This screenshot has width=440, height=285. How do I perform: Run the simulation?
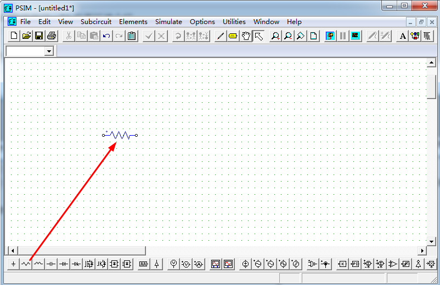[x=330, y=36]
